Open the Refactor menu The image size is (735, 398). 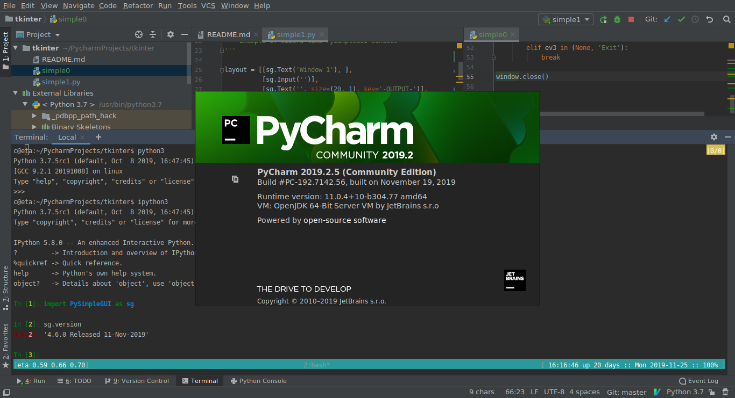tap(138, 5)
